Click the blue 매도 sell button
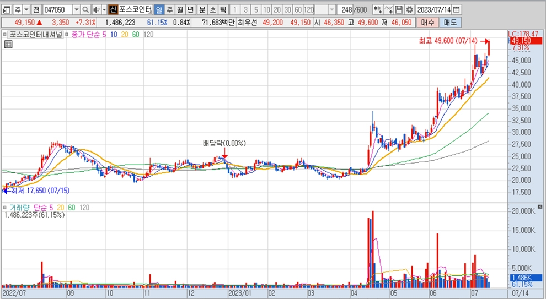 point(449,22)
